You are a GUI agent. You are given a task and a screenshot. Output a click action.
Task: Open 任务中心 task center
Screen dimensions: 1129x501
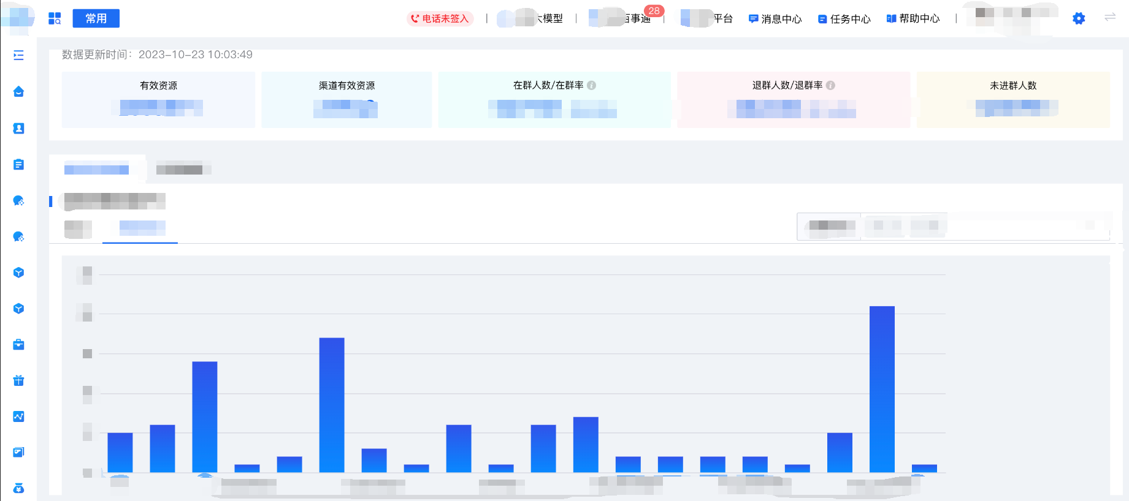844,19
